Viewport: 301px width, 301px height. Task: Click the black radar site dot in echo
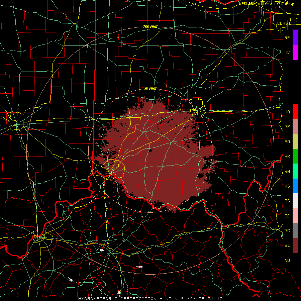pos(150,150)
